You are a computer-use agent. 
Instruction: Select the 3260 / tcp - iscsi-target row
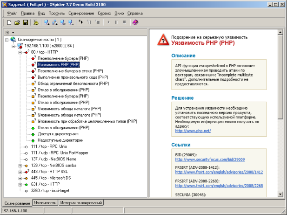click(50, 191)
